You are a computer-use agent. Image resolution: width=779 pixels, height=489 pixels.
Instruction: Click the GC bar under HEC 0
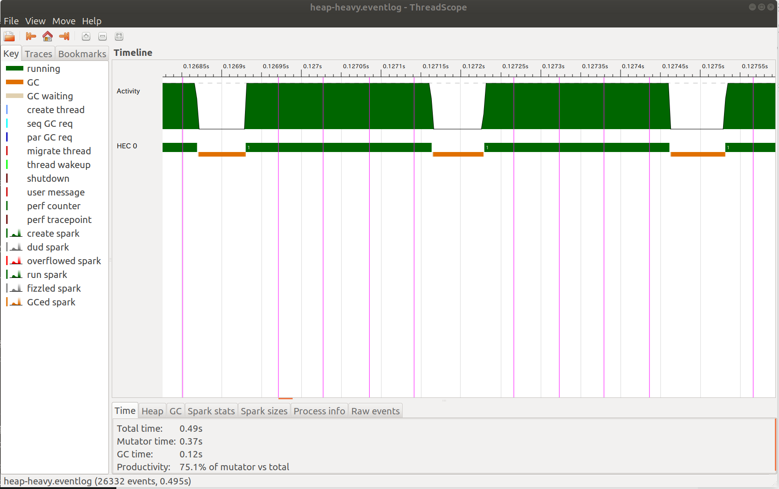point(222,155)
